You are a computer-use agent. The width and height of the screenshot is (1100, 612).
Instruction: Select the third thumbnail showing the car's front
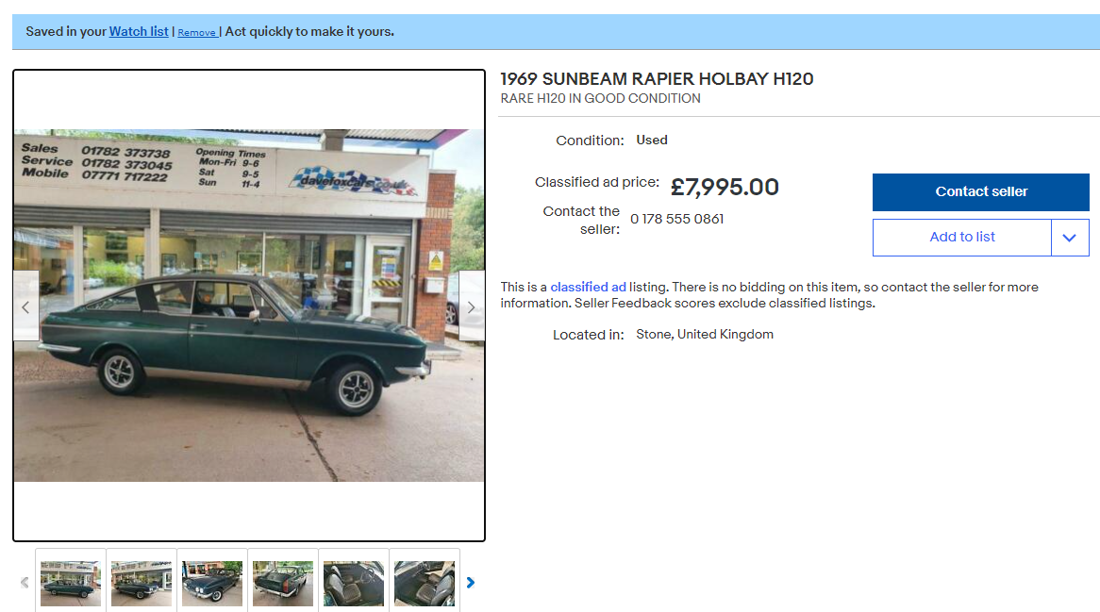212,583
